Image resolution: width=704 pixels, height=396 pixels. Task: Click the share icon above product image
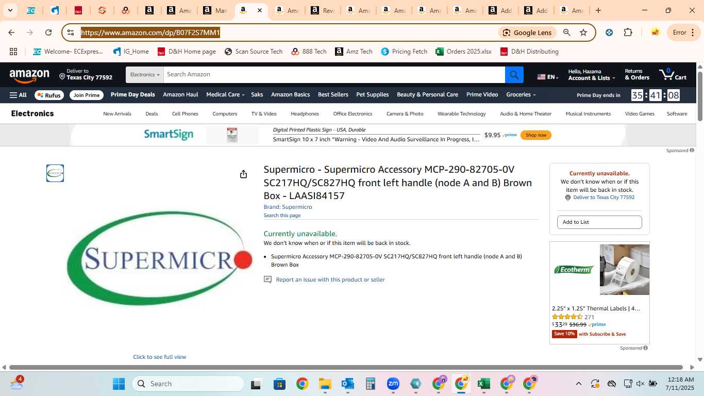[243, 174]
